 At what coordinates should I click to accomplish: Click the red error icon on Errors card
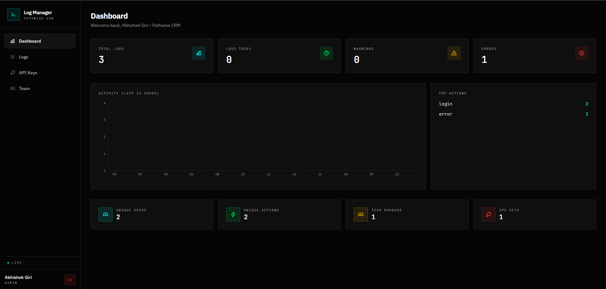point(581,53)
